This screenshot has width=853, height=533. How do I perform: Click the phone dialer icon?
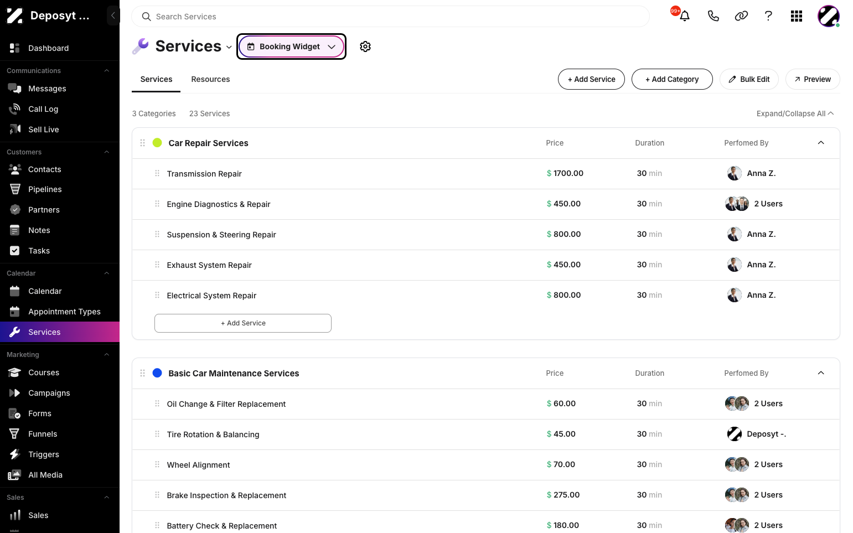[714, 16]
